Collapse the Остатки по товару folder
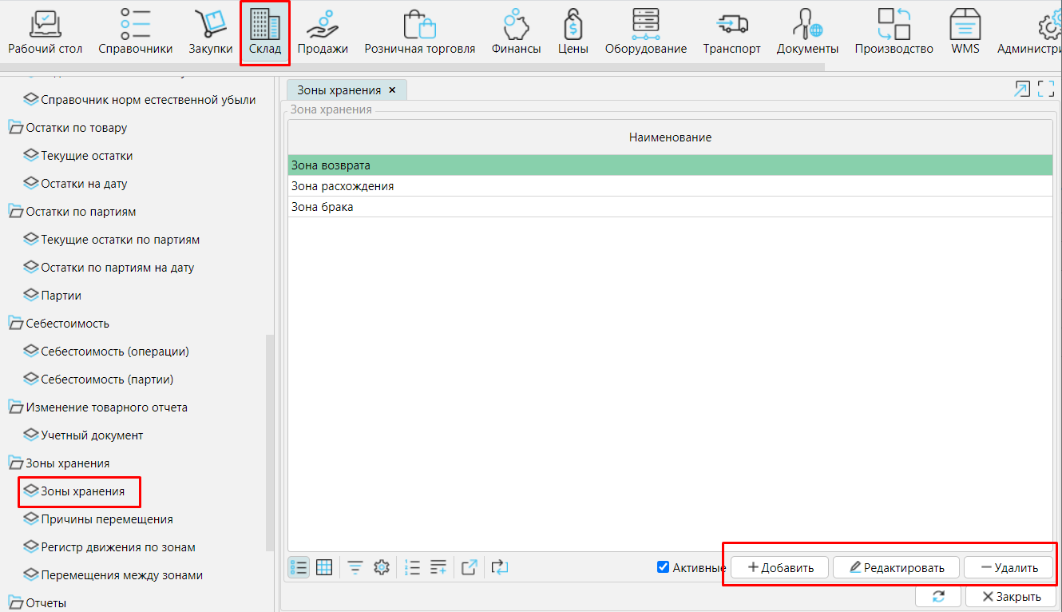 15,128
